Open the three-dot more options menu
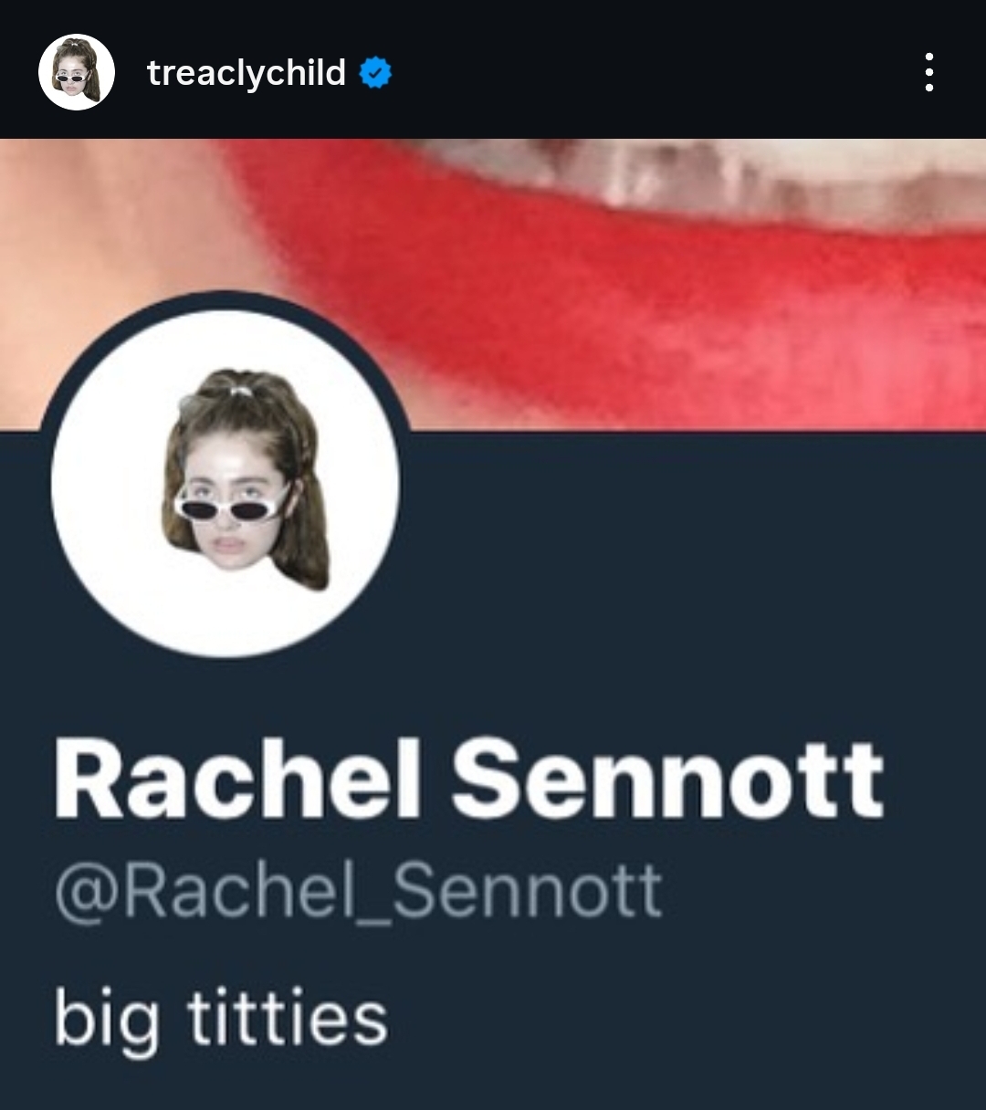 click(x=928, y=72)
